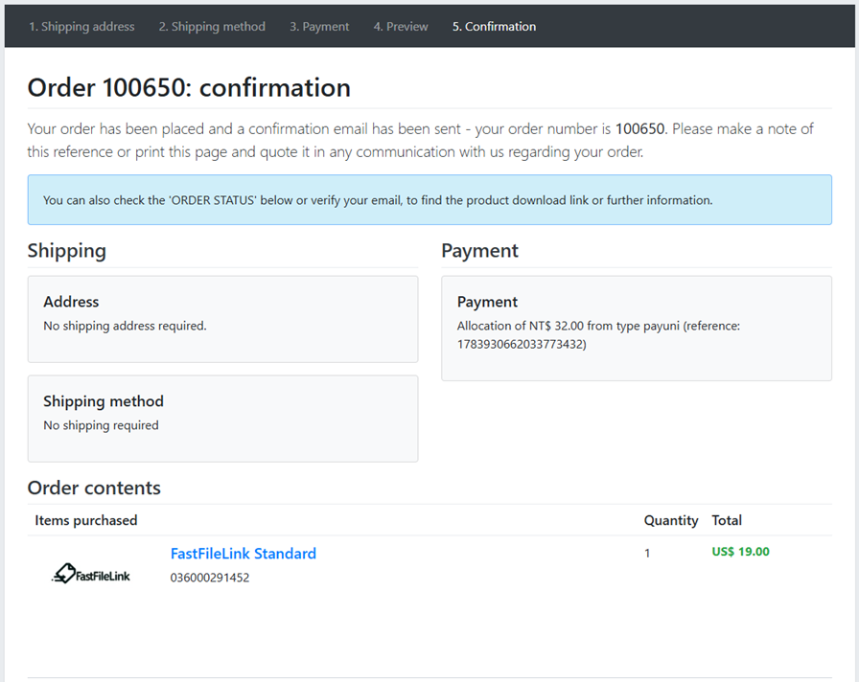The width and height of the screenshot is (859, 682).
Task: Click the Quantity column header
Action: 671,520
